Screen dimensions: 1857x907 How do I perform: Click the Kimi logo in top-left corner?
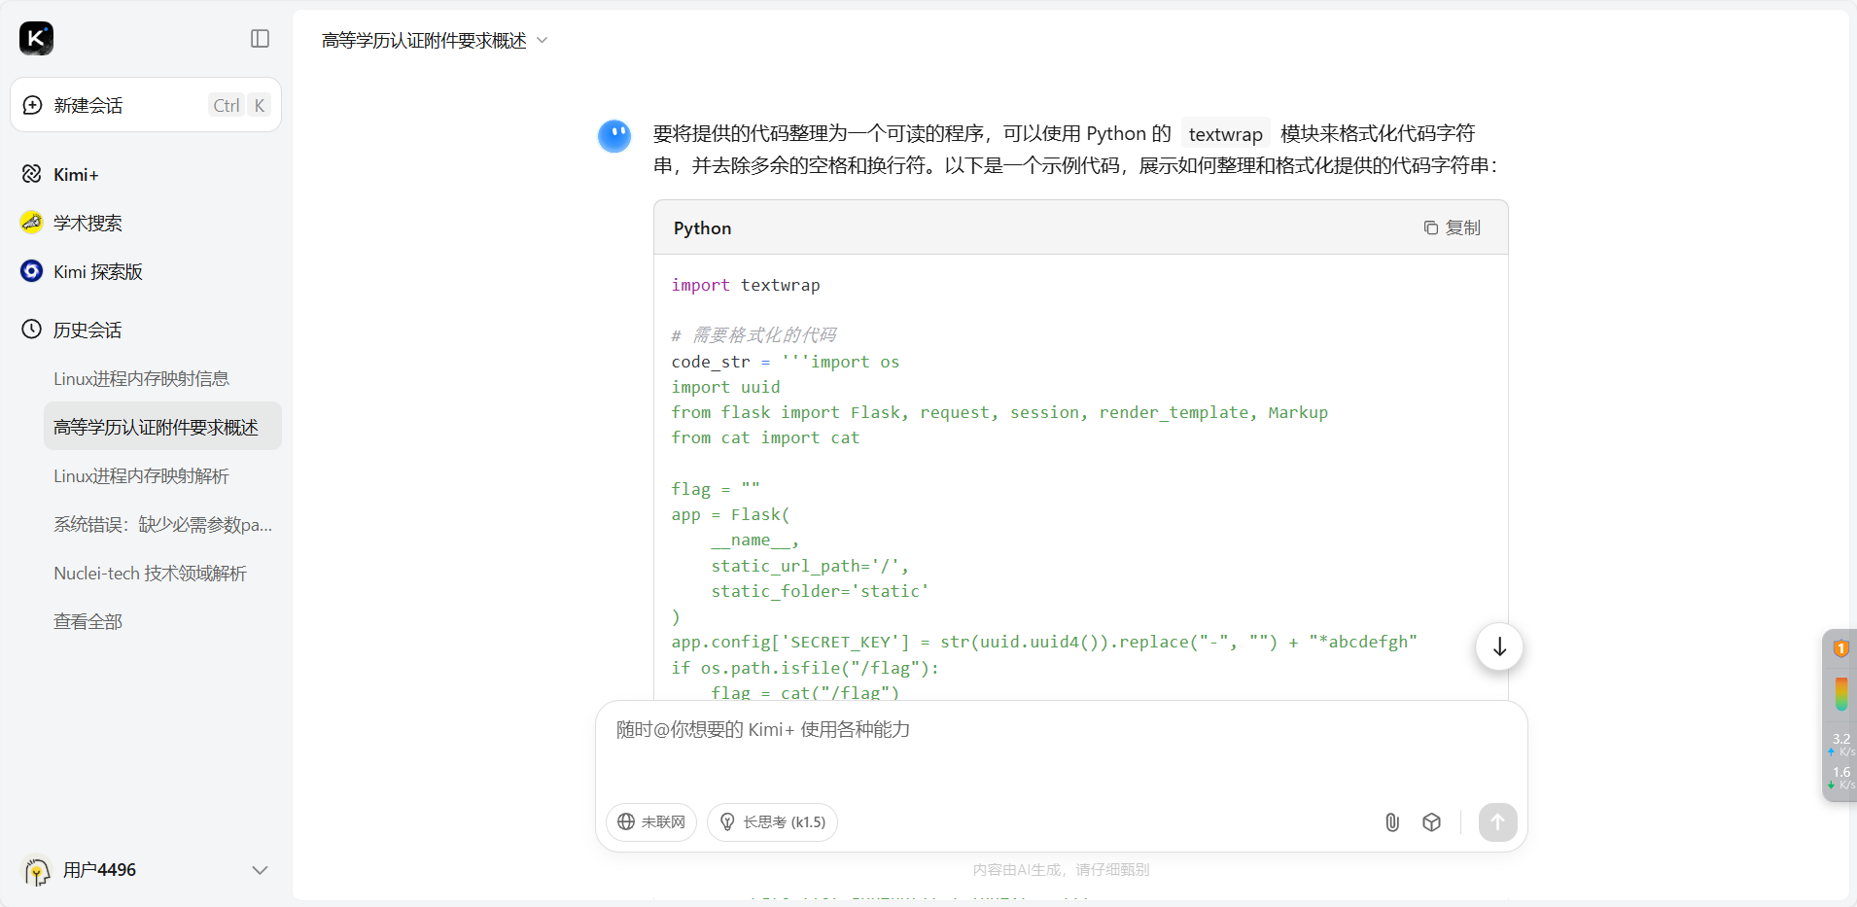point(36,38)
